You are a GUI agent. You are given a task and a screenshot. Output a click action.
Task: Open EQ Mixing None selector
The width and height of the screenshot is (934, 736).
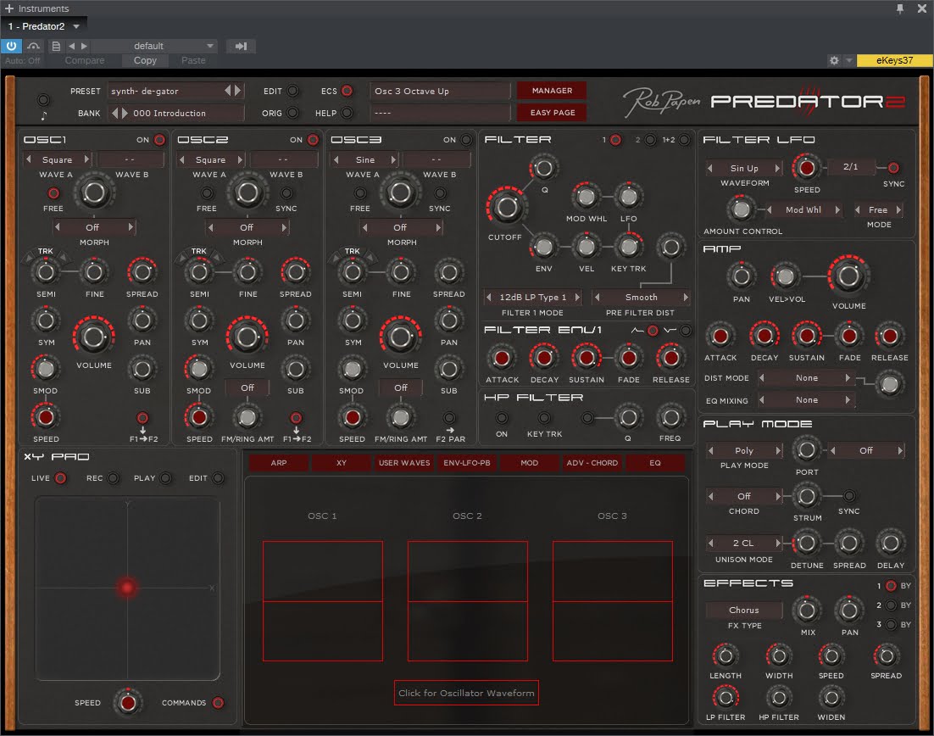pos(807,400)
